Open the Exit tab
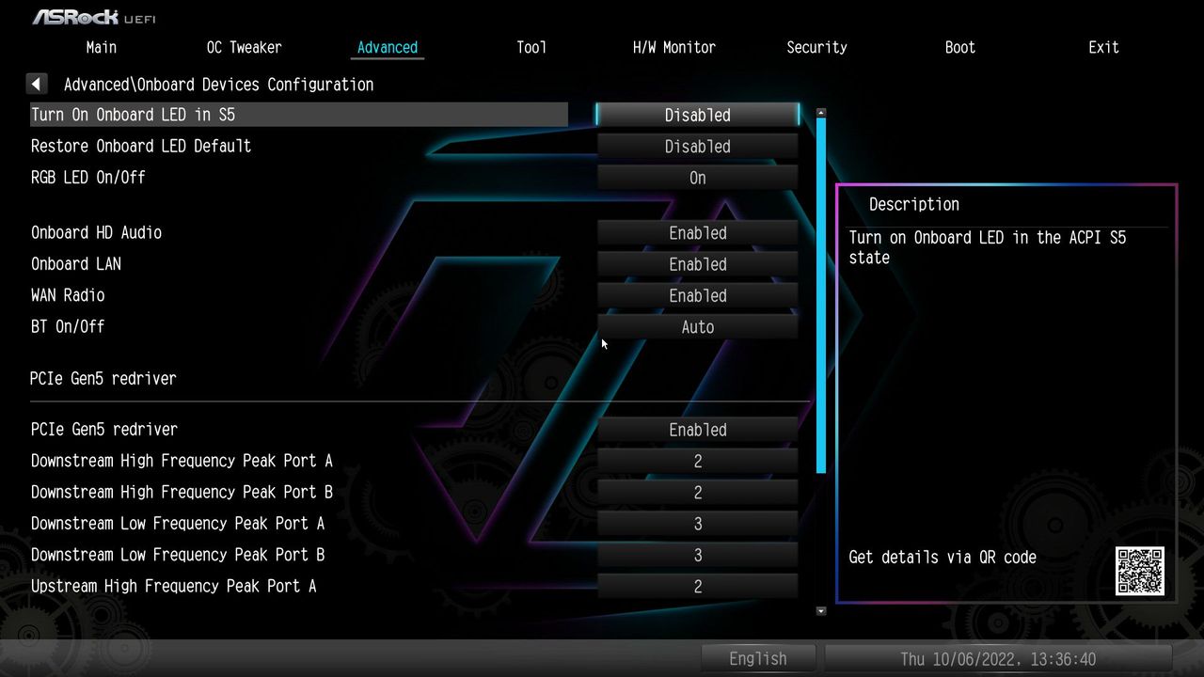 pos(1103,47)
